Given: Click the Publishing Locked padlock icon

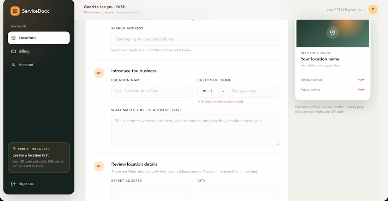Looking at the screenshot, I should [14, 148].
